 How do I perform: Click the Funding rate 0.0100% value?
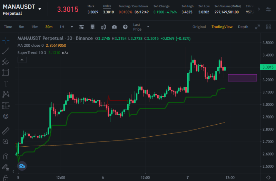[x=125, y=12]
